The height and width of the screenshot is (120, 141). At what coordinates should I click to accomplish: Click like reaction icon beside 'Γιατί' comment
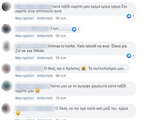74,29
